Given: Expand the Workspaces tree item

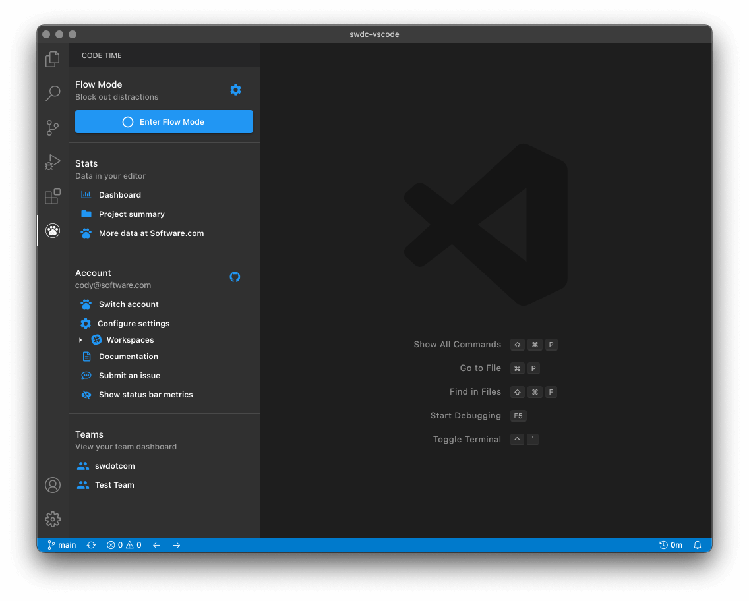Looking at the screenshot, I should (80, 340).
